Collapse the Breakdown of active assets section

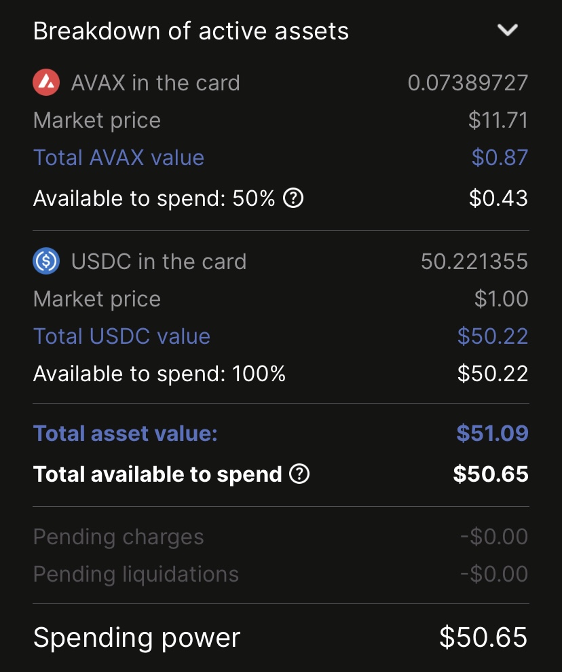507,31
